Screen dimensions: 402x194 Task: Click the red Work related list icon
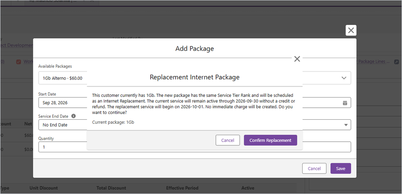[18, 62]
